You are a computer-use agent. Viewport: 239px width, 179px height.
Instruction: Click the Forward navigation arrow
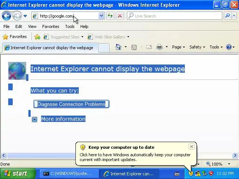pos(17,16)
